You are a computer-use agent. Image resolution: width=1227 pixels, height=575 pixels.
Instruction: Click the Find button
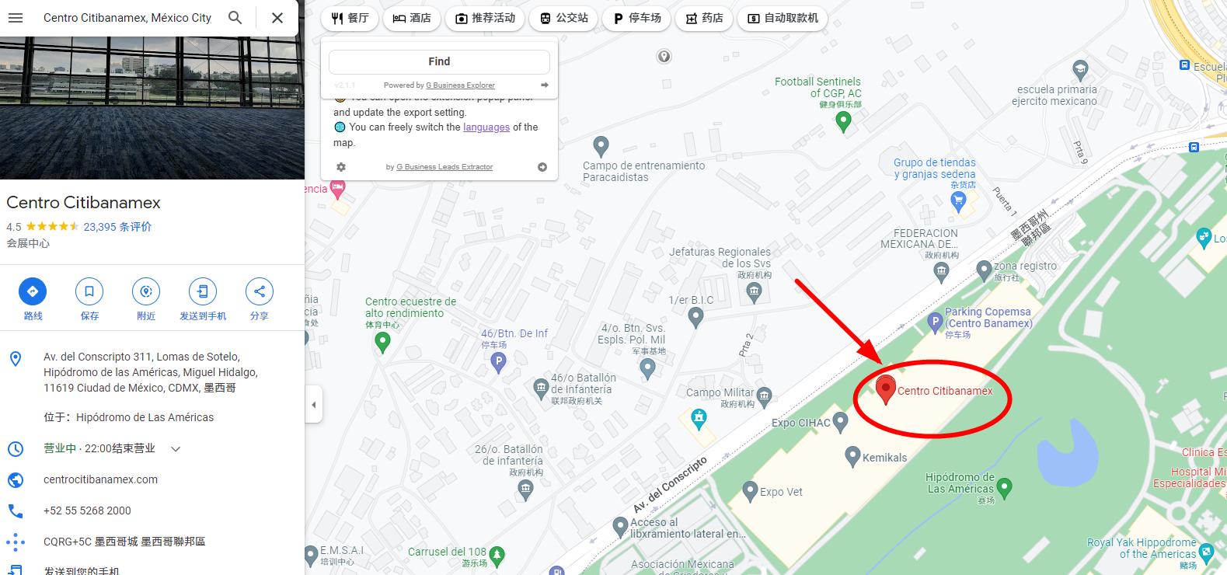click(439, 61)
